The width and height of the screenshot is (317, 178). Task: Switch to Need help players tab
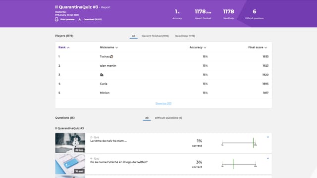point(185,36)
